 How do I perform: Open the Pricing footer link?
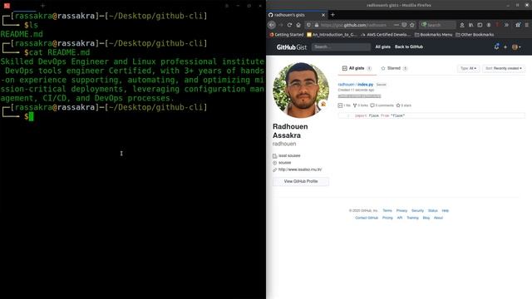point(387,218)
